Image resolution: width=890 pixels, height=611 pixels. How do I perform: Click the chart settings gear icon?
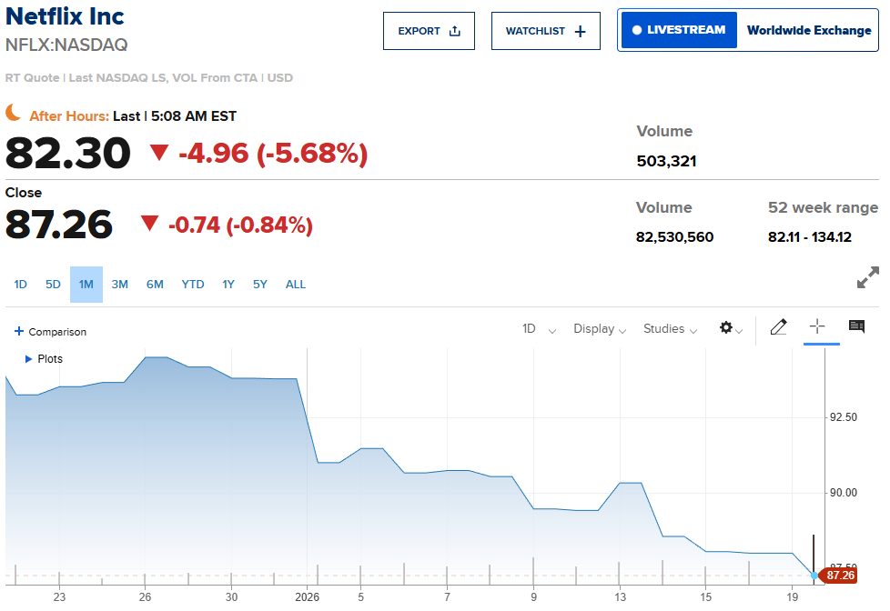[x=726, y=328]
